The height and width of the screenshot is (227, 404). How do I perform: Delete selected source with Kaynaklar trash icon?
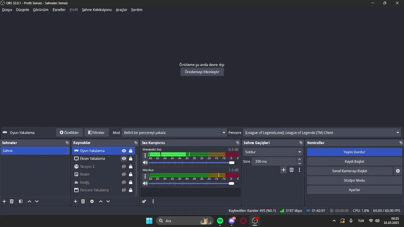tap(83, 201)
